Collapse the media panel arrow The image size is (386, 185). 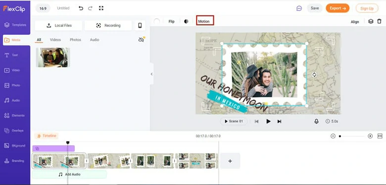(151, 74)
